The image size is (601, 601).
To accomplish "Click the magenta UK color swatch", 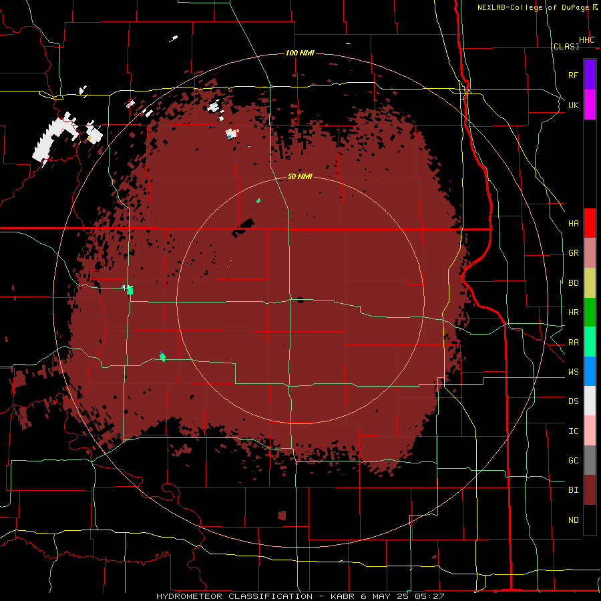I will (590, 105).
